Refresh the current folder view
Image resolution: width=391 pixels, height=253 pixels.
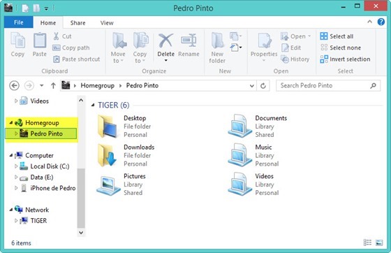(x=263, y=86)
